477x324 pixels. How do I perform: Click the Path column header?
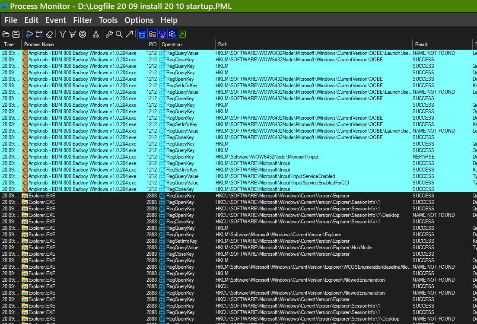pyautogui.click(x=314, y=44)
